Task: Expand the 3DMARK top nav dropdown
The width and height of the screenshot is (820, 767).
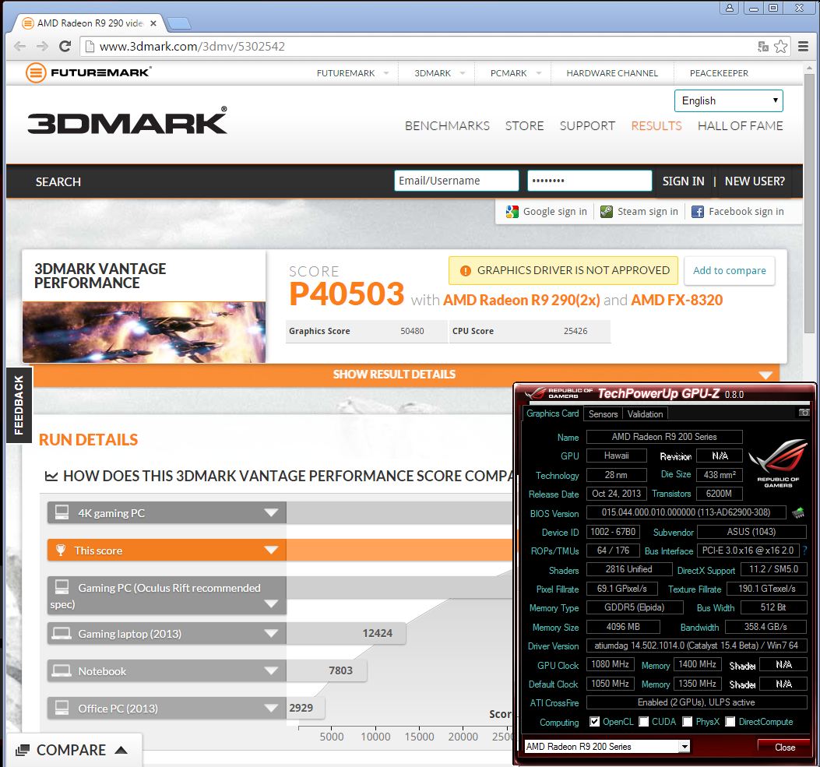Action: (463, 73)
